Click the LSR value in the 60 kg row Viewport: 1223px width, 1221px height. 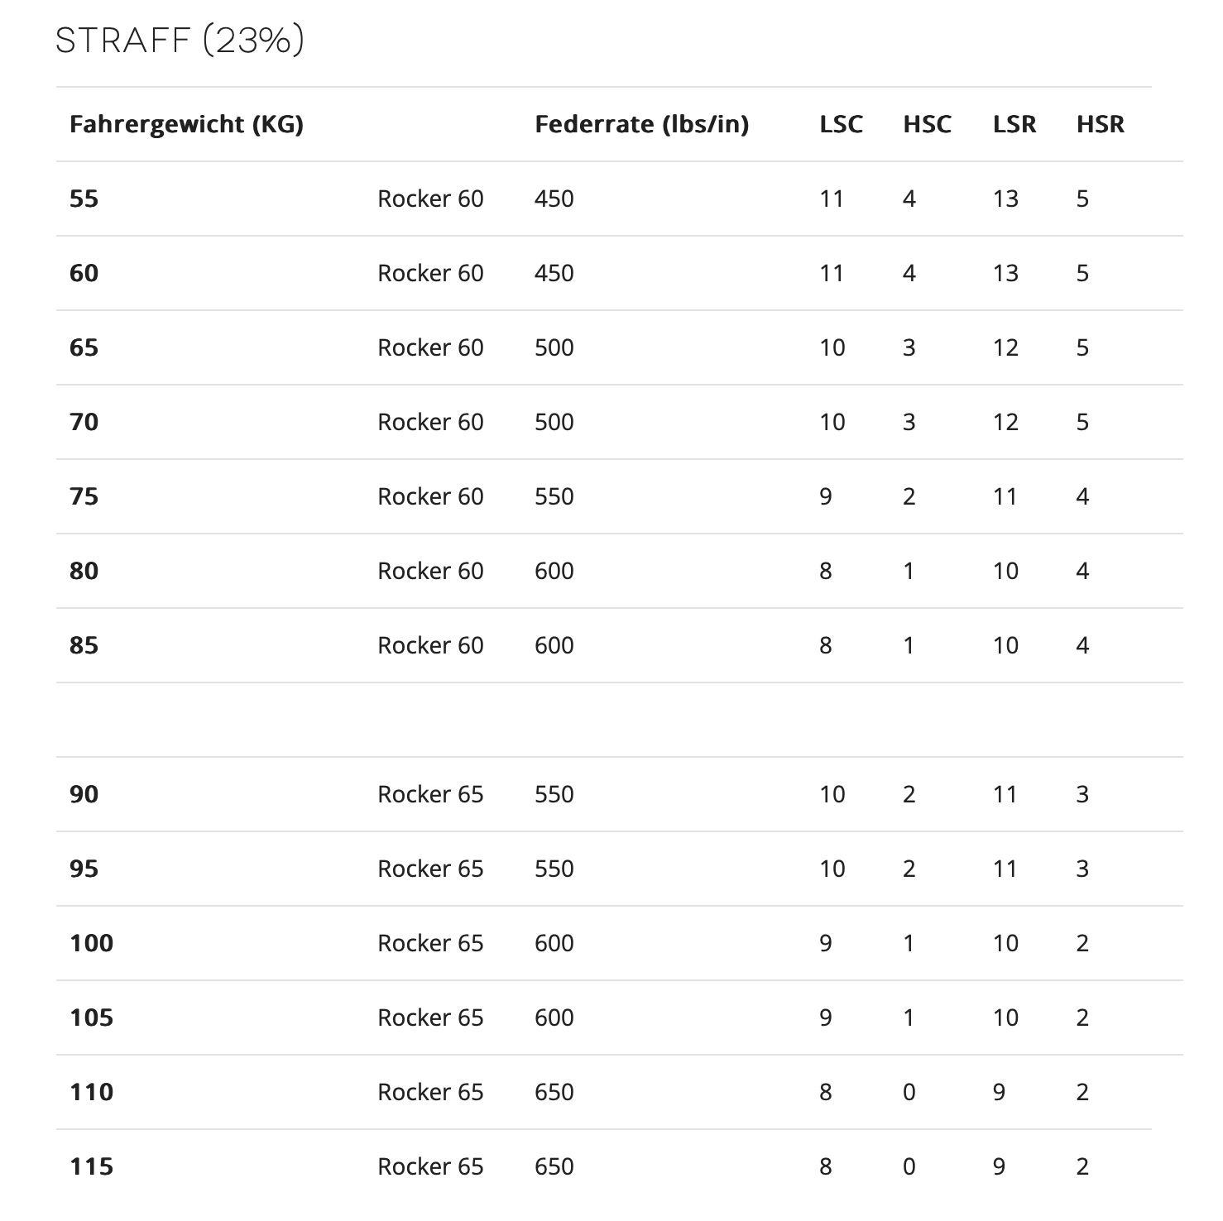pos(1005,273)
